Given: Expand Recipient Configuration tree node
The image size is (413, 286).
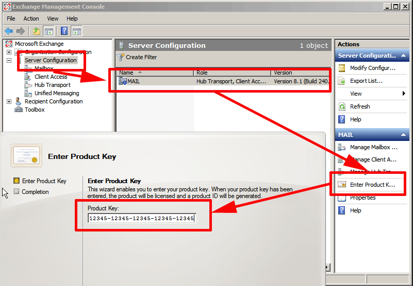Looking at the screenshot, I should 9,101.
